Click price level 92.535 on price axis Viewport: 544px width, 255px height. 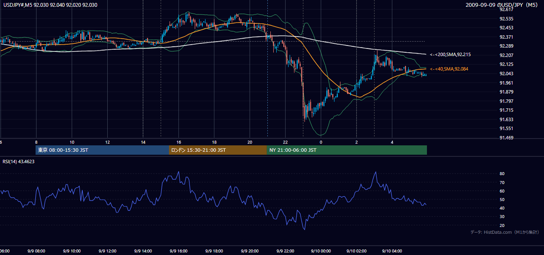click(506, 19)
